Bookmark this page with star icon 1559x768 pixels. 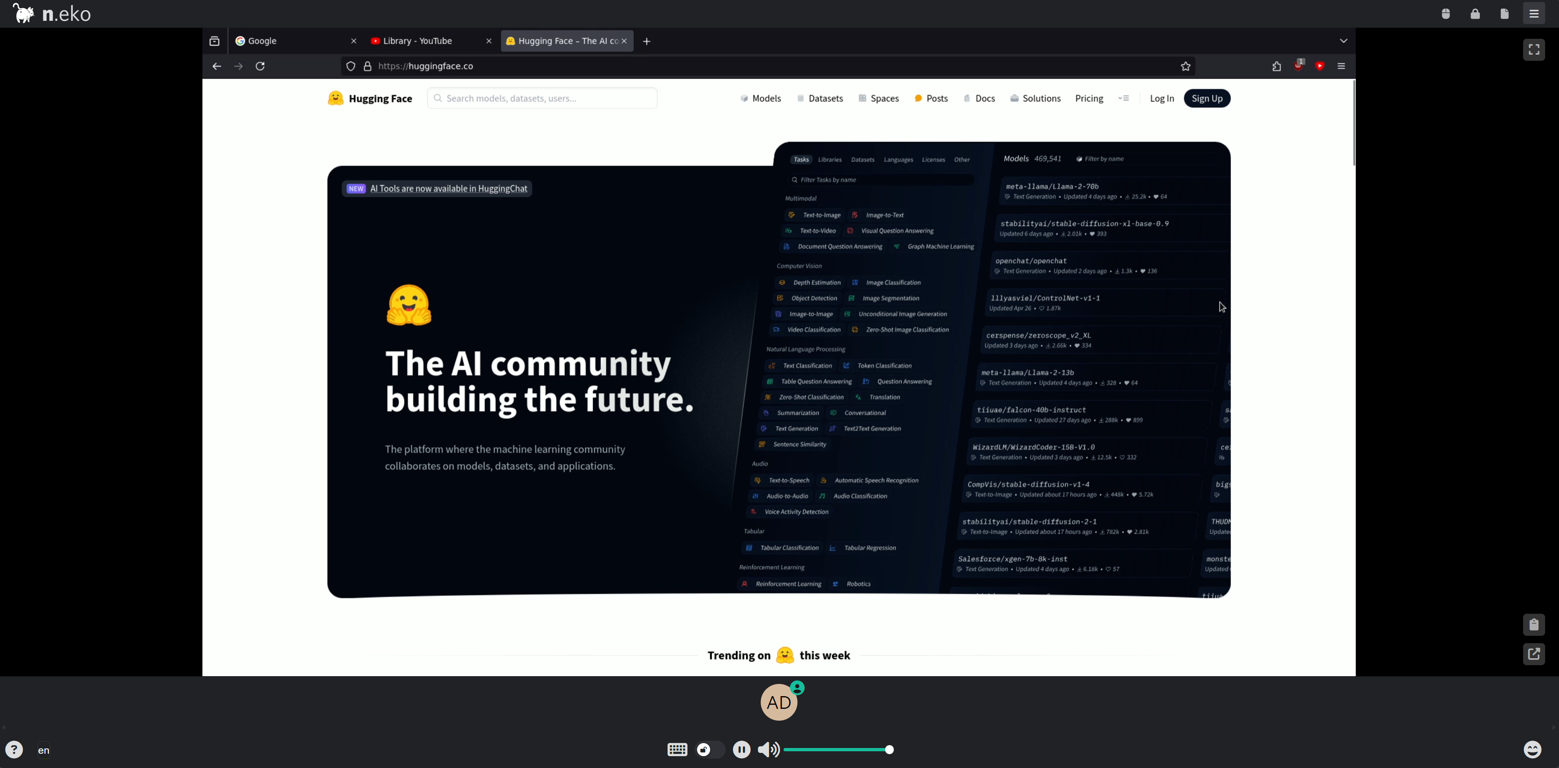tap(1186, 67)
